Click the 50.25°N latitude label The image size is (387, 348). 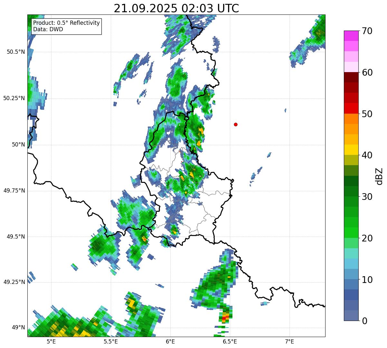tap(14, 98)
